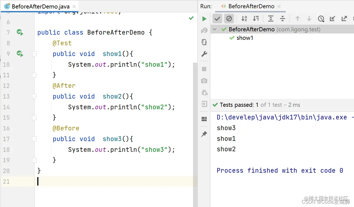Click Collapse All tests icon
The width and height of the screenshot is (354, 207).
pyautogui.click(x=282, y=19)
